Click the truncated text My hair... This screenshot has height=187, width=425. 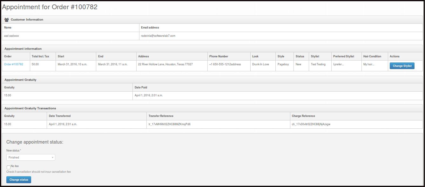369,64
